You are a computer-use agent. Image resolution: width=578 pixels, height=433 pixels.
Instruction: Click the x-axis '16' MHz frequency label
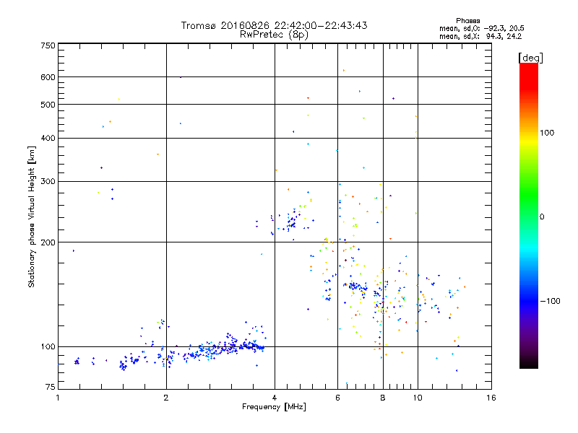[491, 398]
